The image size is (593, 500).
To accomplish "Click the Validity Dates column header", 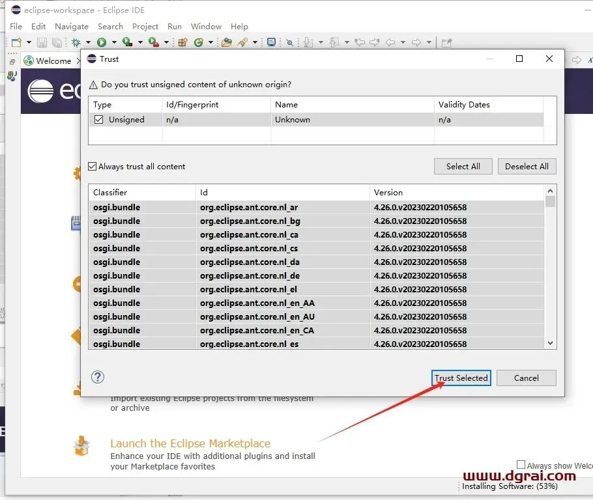I will click(x=489, y=105).
